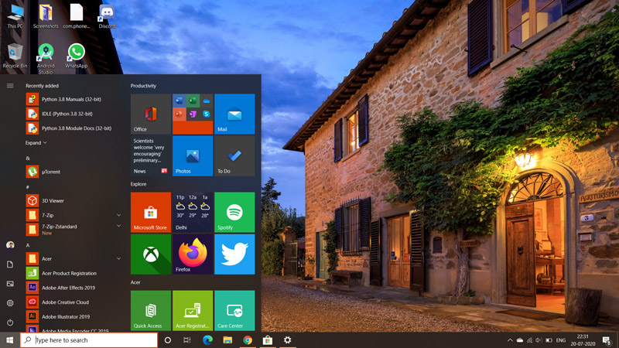Open the Quick Access tile
Screen dimensions: 619x348
click(151, 311)
